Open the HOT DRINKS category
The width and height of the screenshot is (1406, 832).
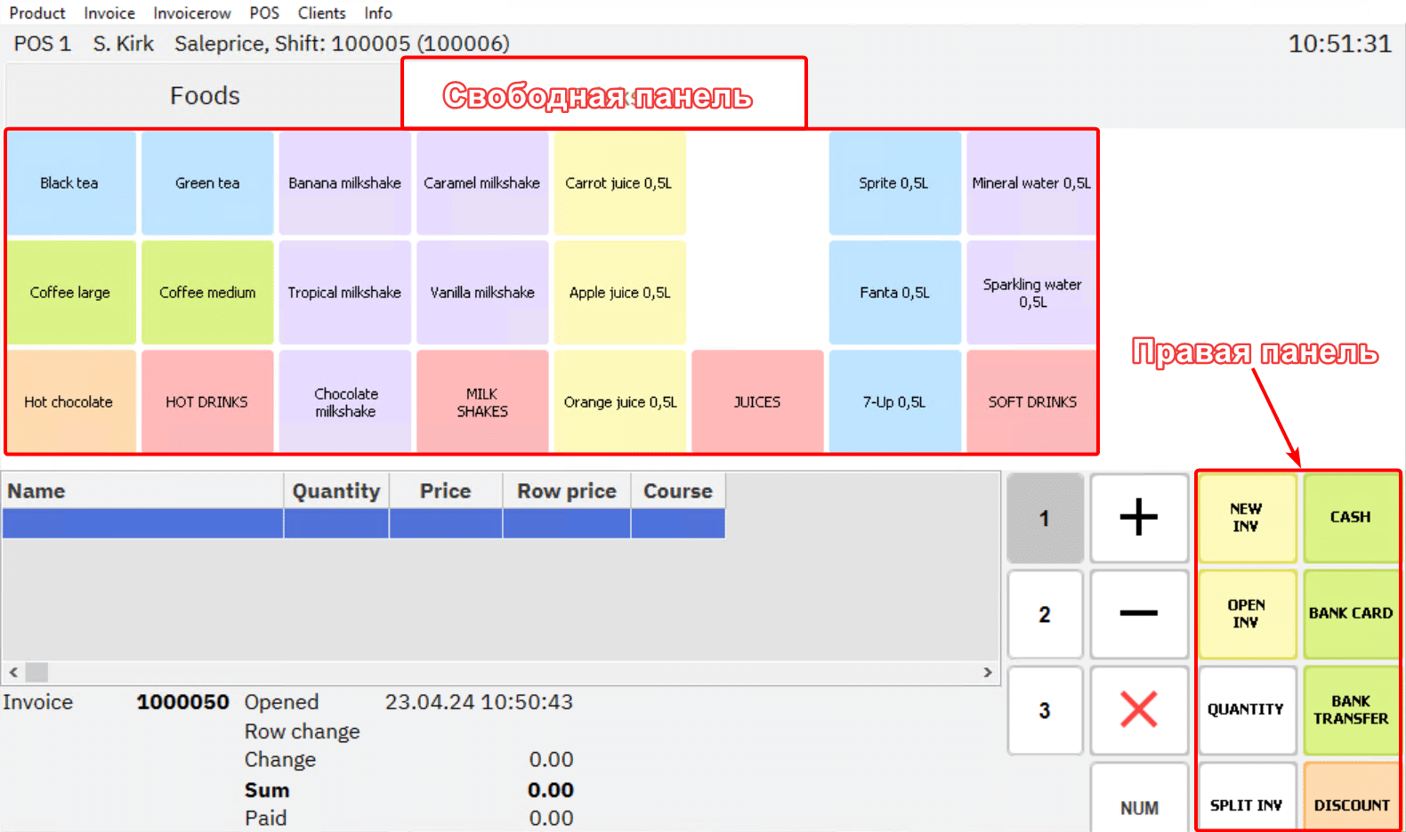(206, 402)
